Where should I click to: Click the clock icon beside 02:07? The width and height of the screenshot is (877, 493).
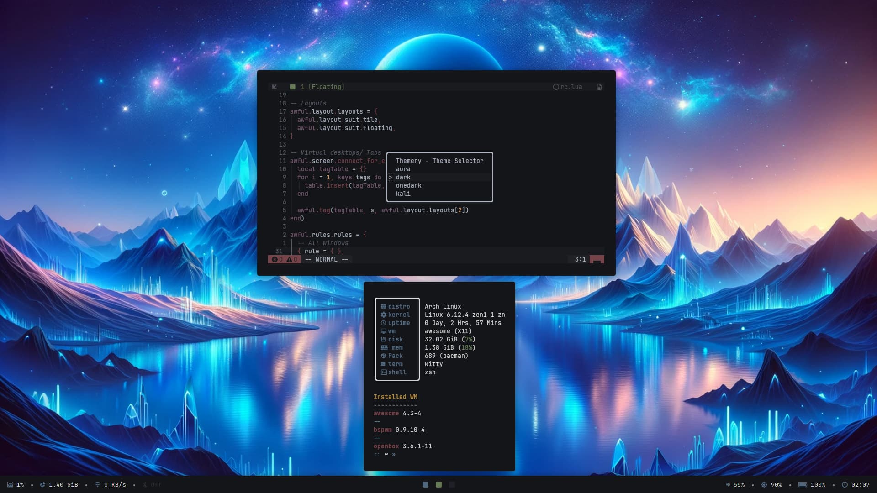[845, 485]
